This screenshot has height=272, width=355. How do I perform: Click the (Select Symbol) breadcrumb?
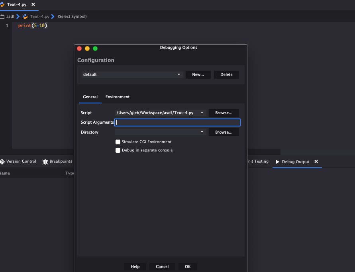tap(72, 17)
